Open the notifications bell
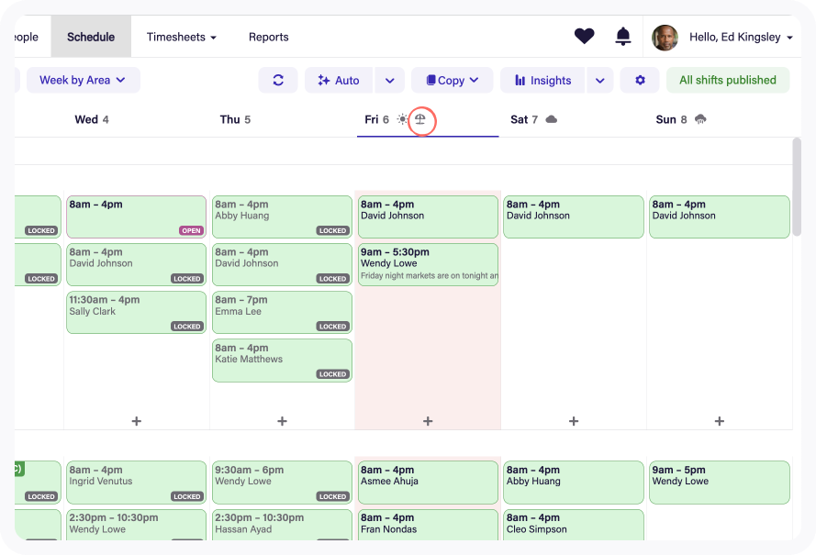The image size is (816, 555). [x=623, y=37]
